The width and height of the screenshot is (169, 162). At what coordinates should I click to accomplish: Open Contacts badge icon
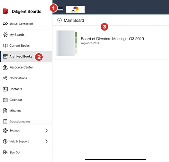(5, 89)
